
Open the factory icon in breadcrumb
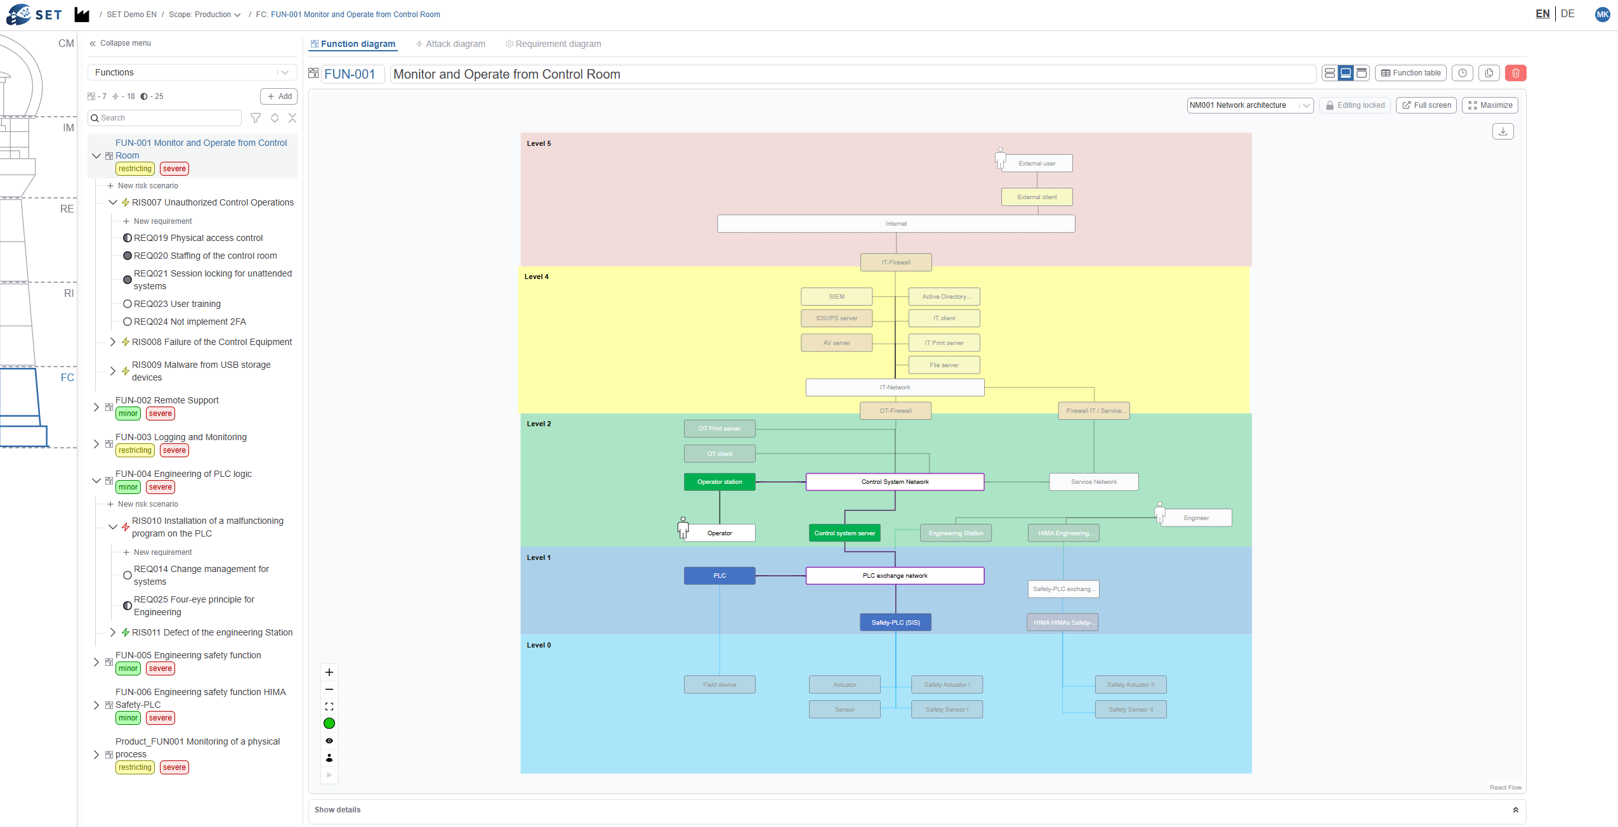[82, 15]
